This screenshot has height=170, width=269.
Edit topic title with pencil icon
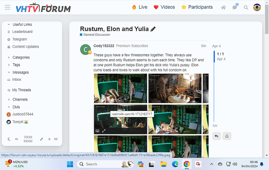tap(153, 29)
